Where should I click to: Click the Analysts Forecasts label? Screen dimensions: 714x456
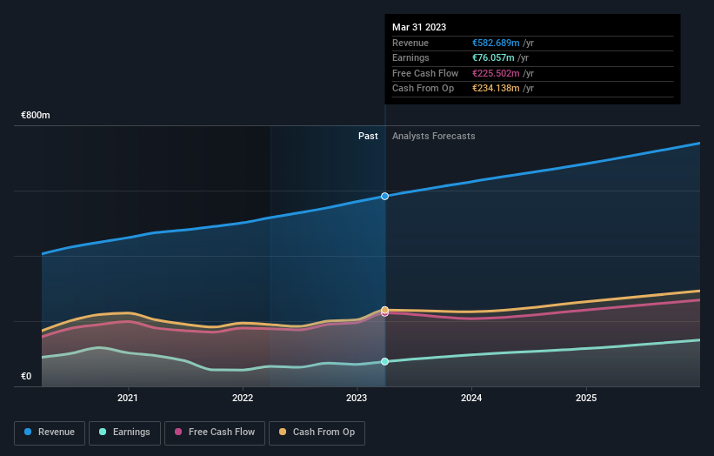pyautogui.click(x=433, y=137)
